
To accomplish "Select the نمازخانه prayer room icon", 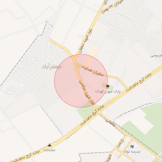I will point(49,145).
